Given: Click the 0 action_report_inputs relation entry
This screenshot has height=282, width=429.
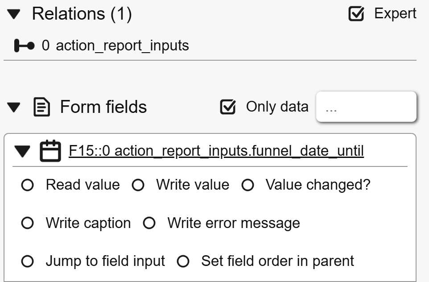Looking at the screenshot, I should (x=115, y=46).
